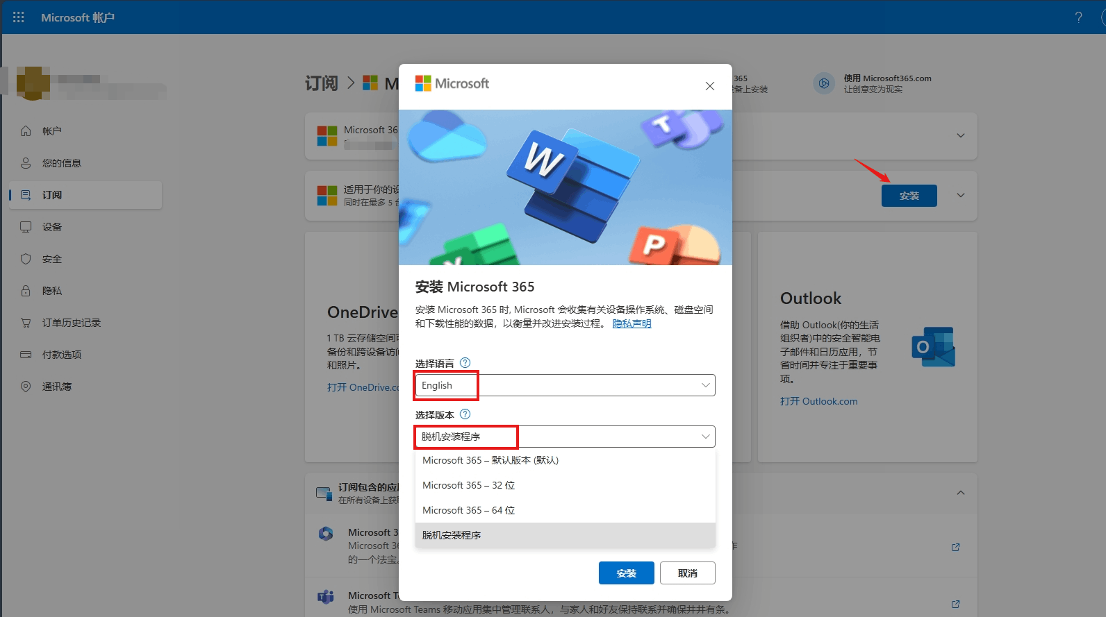Select Microsoft 365 – 32 位 option
1106x617 pixels.
coord(565,485)
